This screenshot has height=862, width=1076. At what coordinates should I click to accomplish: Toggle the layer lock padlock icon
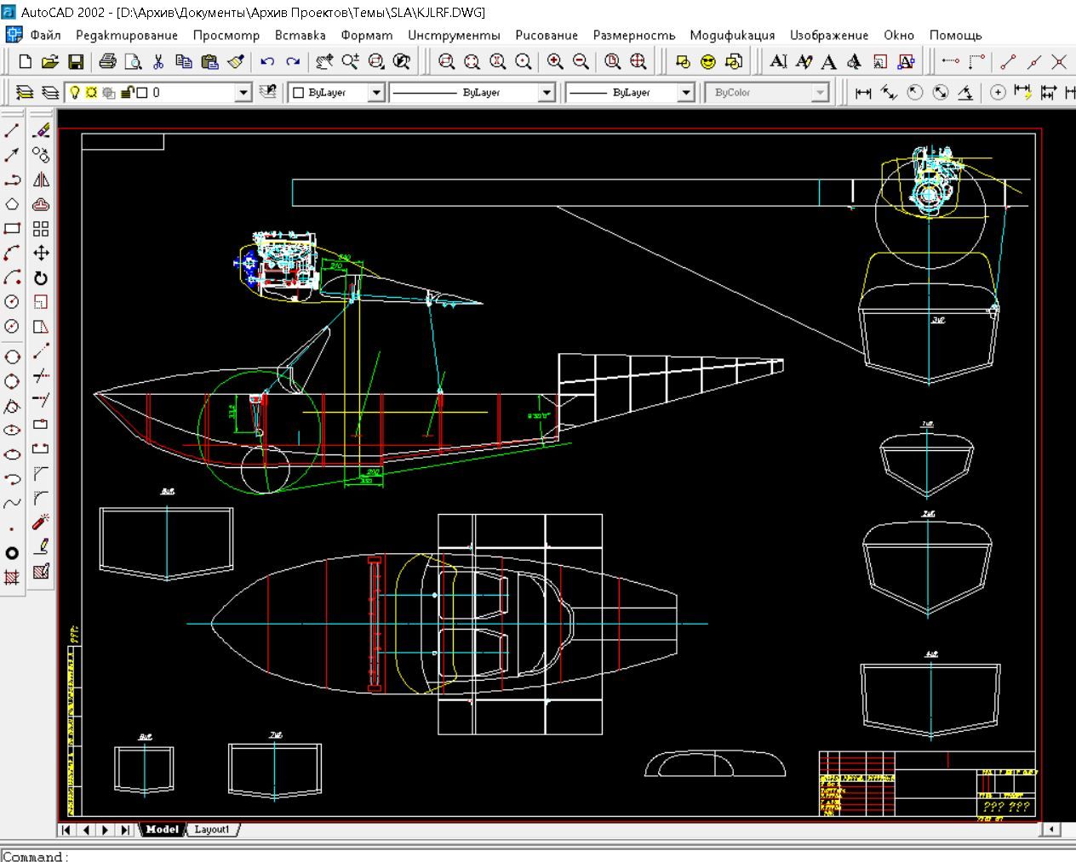tap(127, 92)
